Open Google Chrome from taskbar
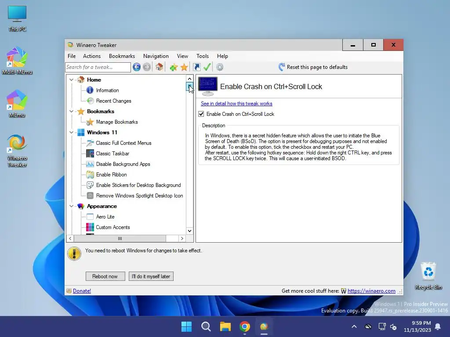 click(244, 326)
